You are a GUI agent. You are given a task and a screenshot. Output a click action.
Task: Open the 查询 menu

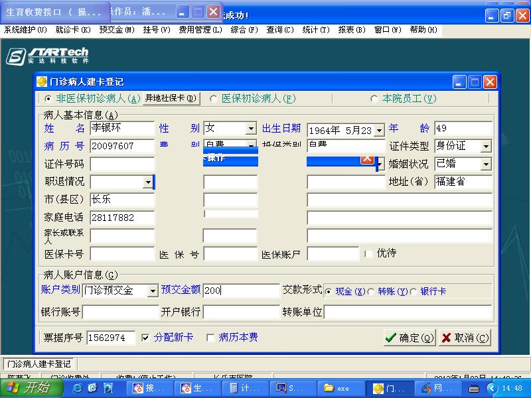280,30
